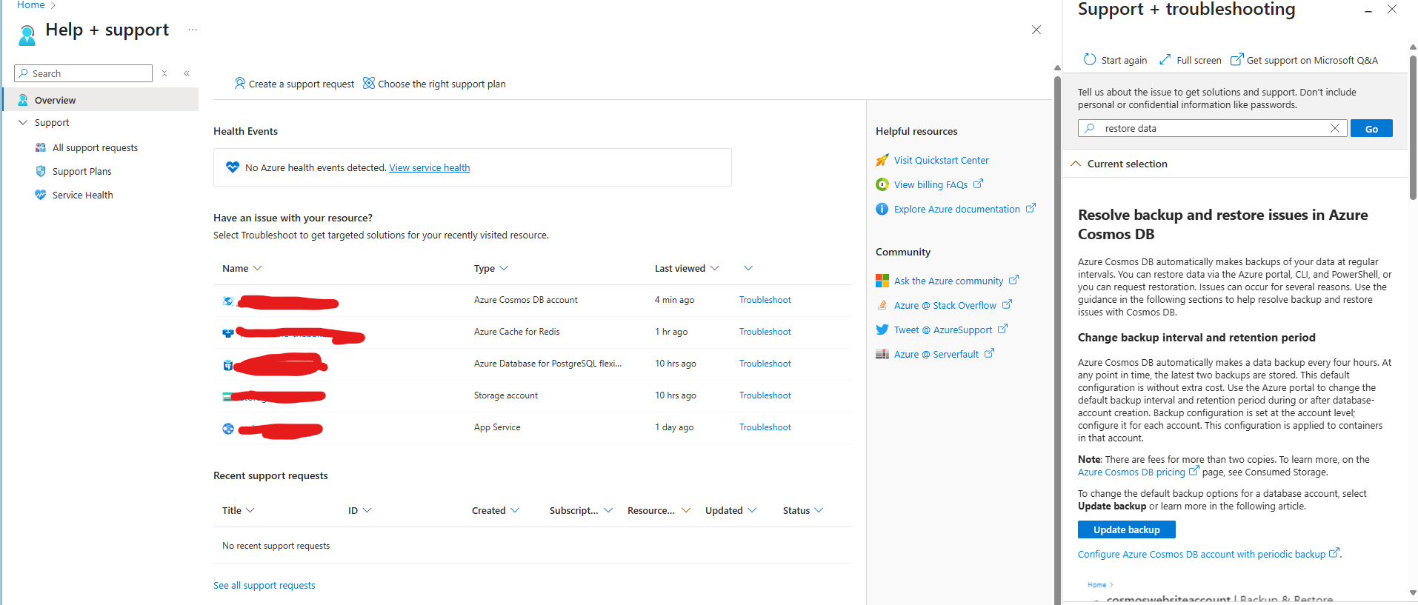Sort recent requests by Status column
Screen dimensions: 1418x605
803,510
